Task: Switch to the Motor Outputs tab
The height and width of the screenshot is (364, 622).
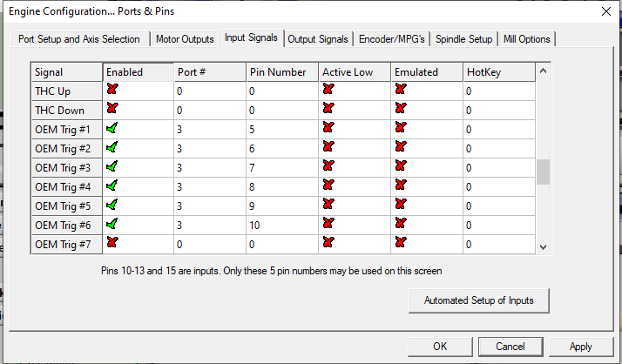Action: 185,39
